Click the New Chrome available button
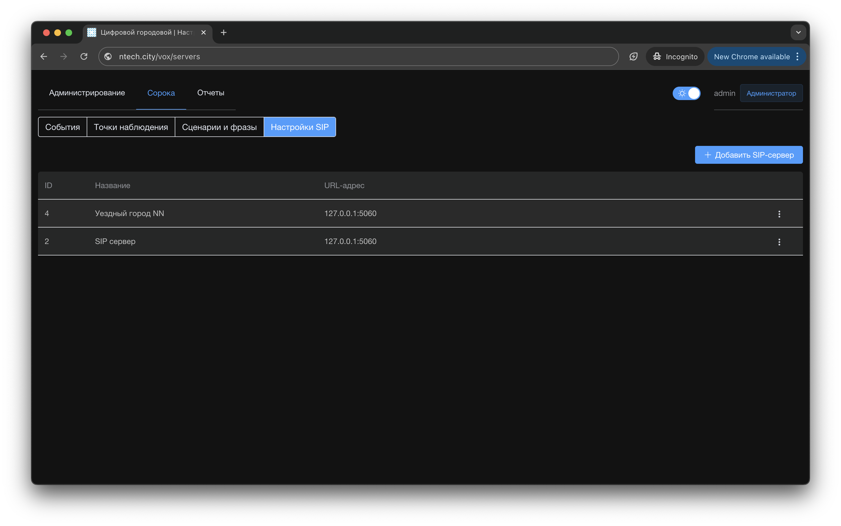This screenshot has height=526, width=841. pos(751,56)
